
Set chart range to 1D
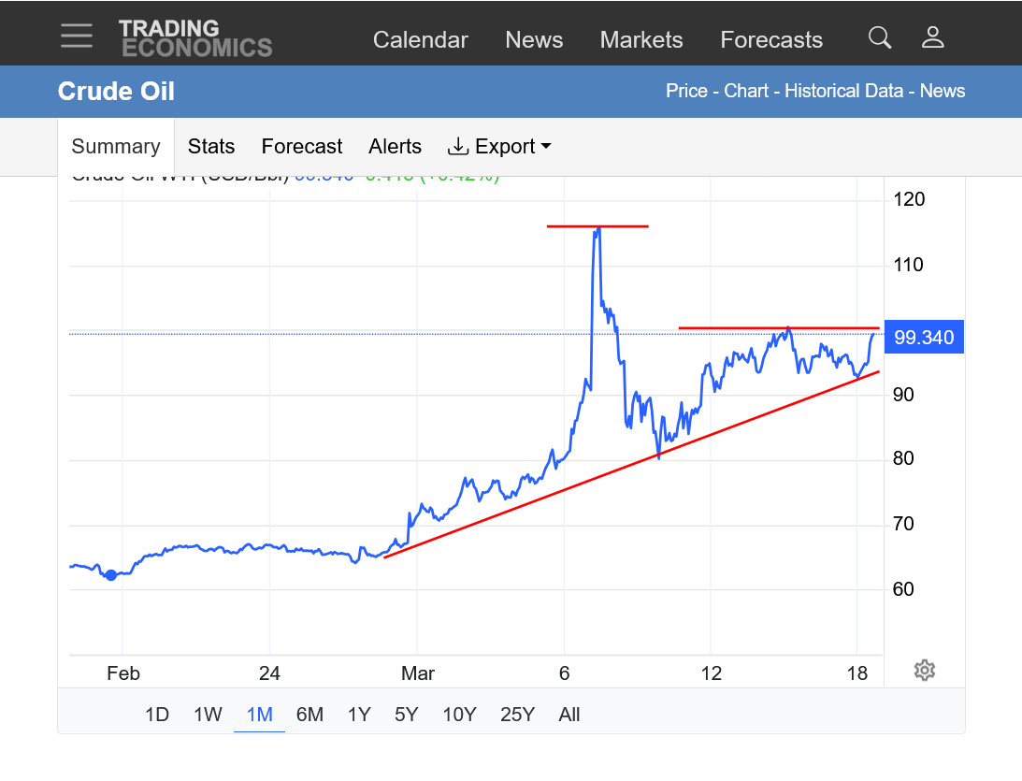[x=157, y=715]
